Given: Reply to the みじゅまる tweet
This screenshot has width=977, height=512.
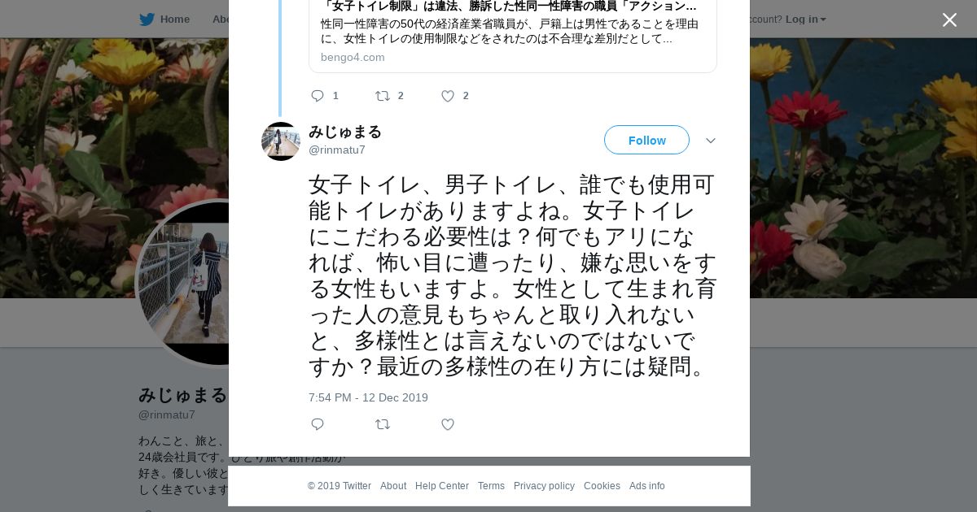Looking at the screenshot, I should 318,424.
